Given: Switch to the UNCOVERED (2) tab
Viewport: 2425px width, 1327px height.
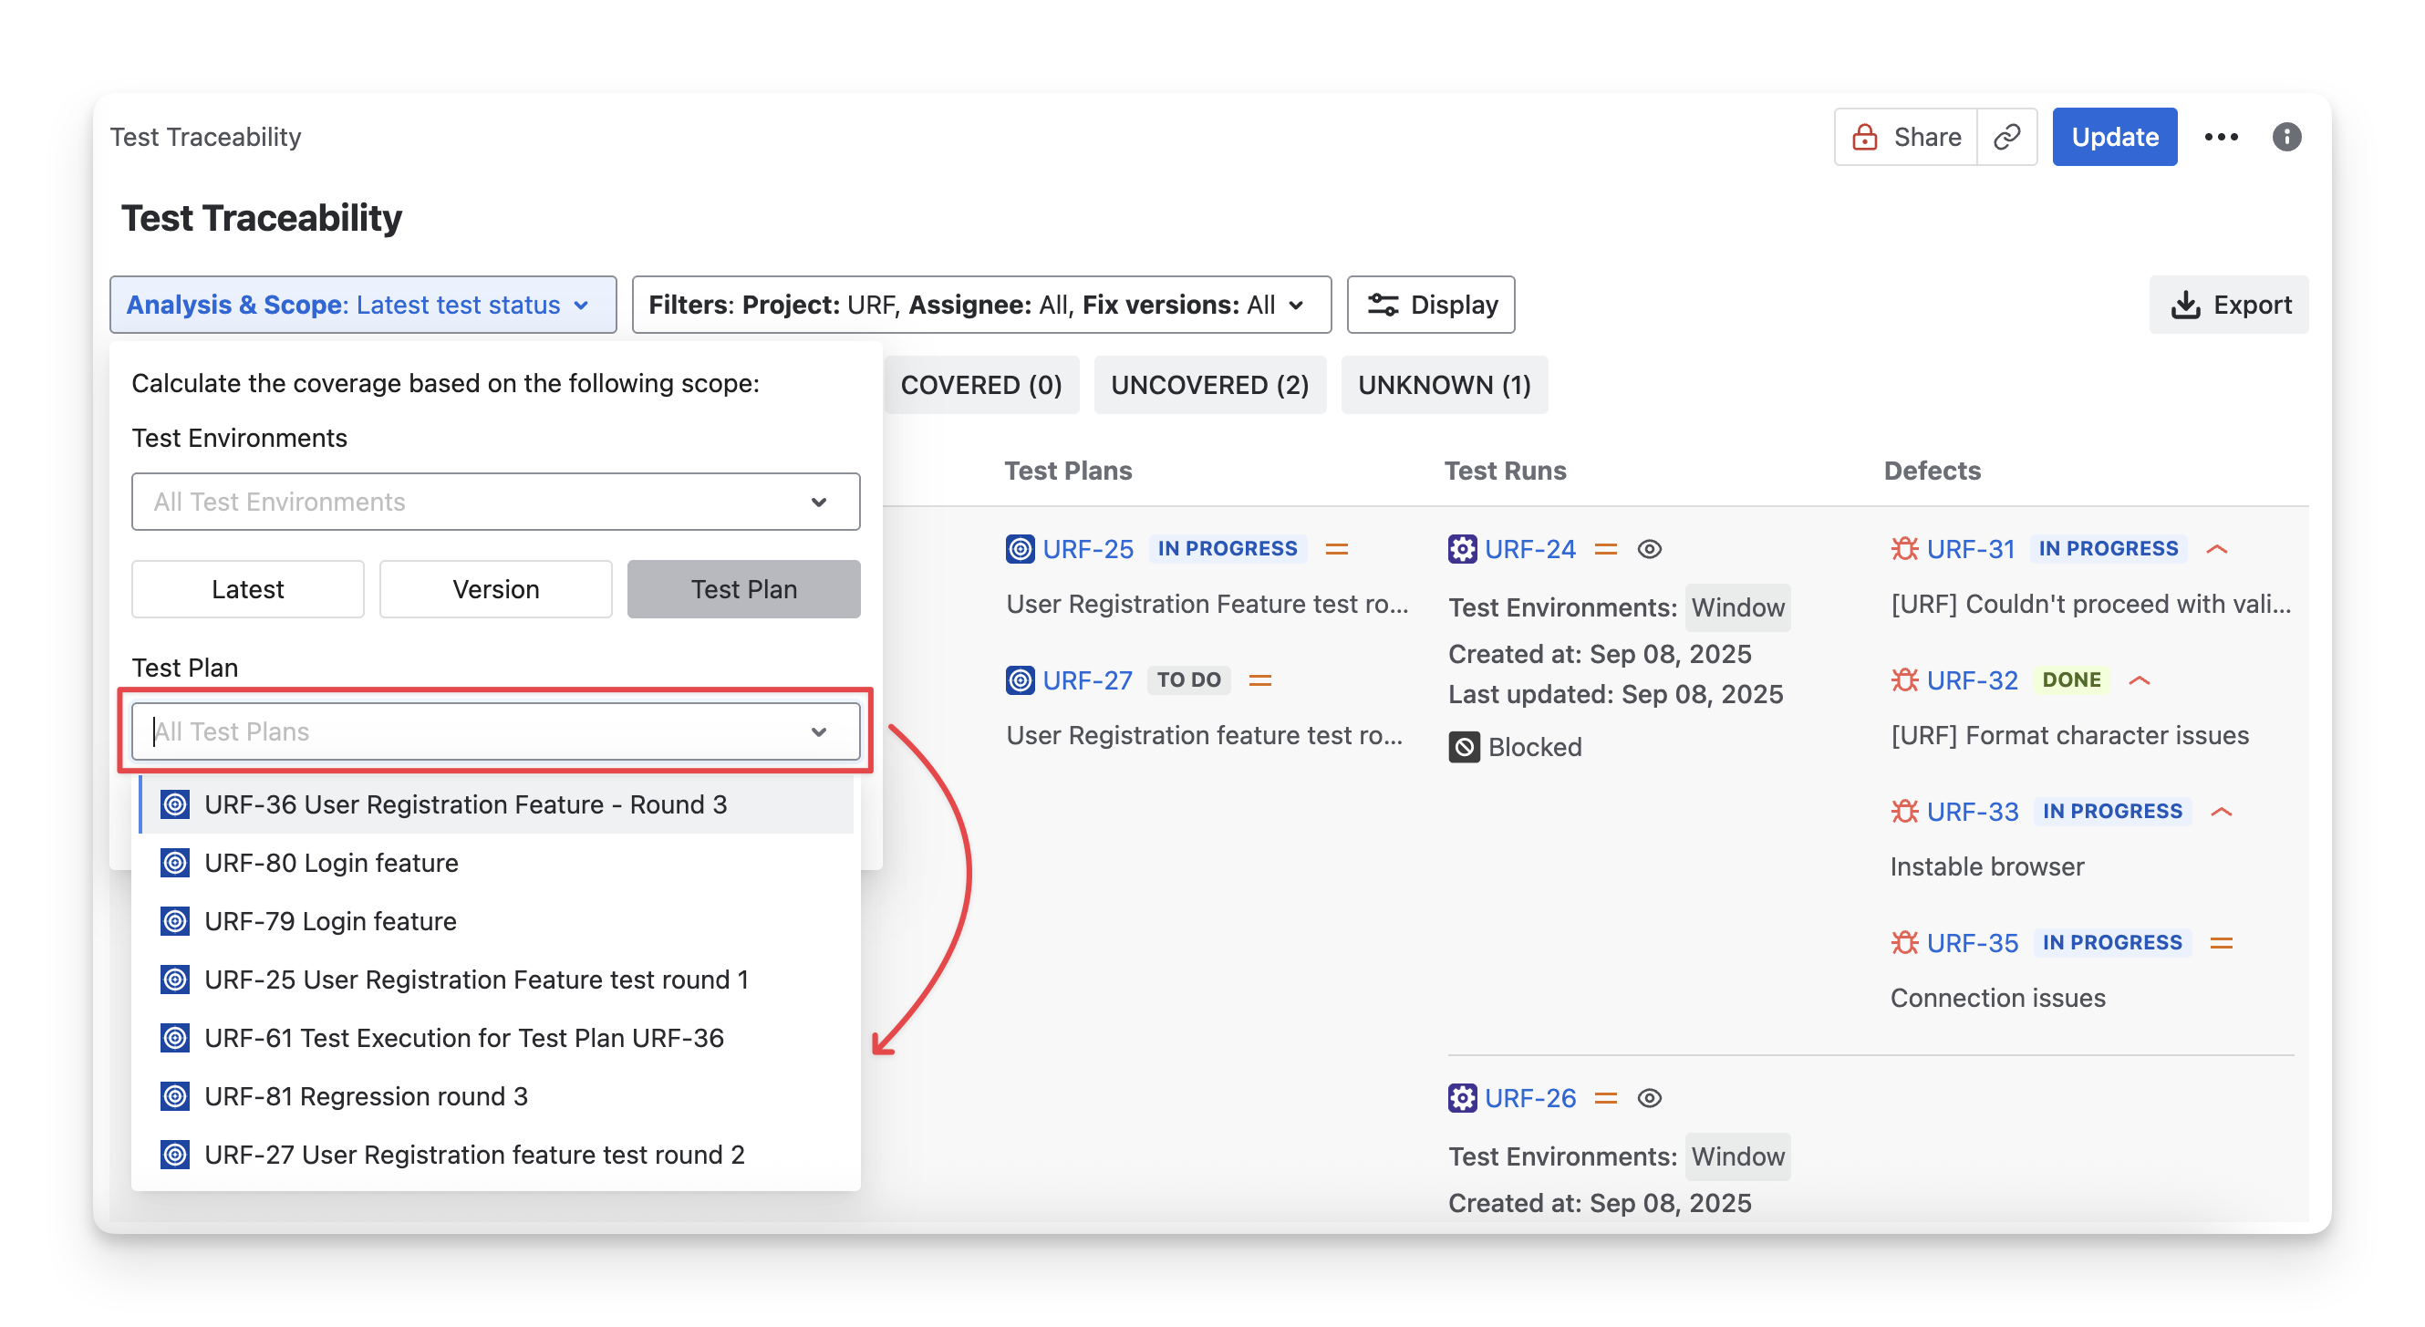Looking at the screenshot, I should (x=1208, y=385).
